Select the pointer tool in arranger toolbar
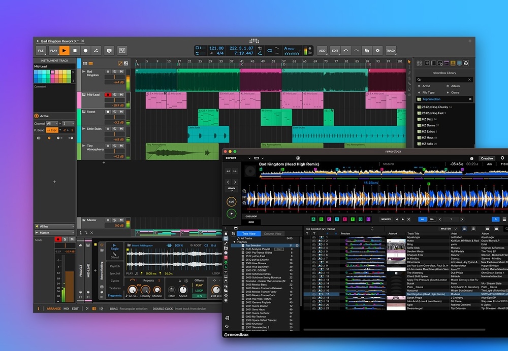508x351 pixels. coord(409,61)
